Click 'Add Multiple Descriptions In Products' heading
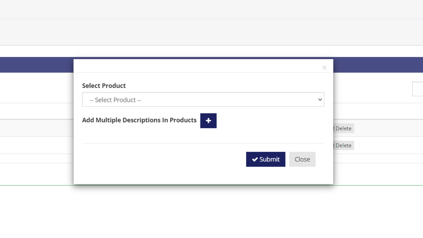The width and height of the screenshot is (423, 238). (x=139, y=120)
